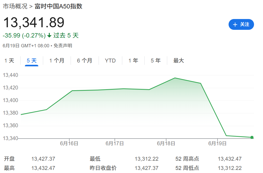Viewport: 263px width, 173px height.
Task: Show the 最大 chart range
Action: 179,61
